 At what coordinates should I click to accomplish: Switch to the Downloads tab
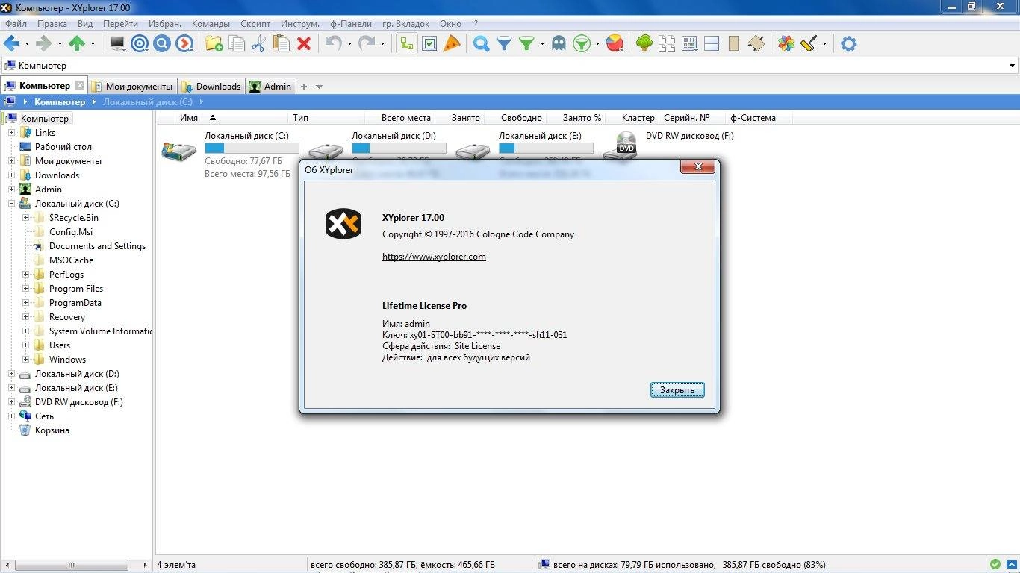click(211, 87)
